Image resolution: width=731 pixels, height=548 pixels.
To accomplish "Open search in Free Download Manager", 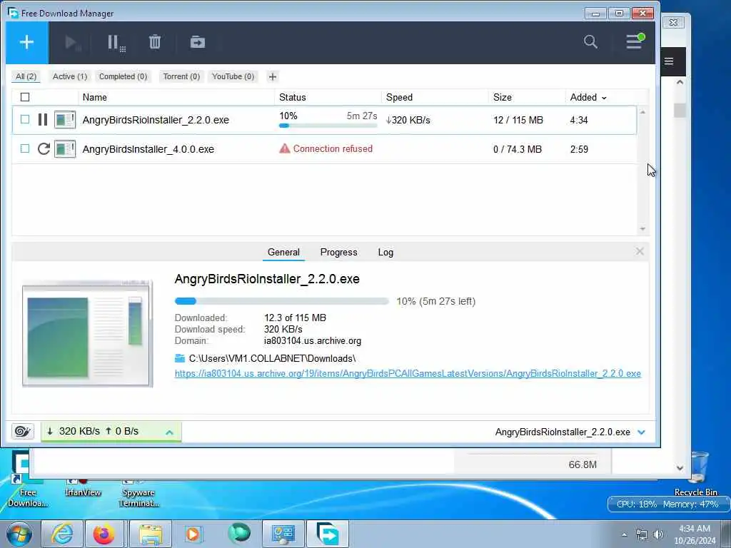I will pyautogui.click(x=590, y=42).
